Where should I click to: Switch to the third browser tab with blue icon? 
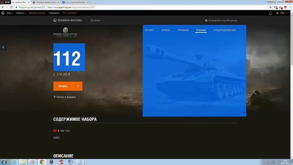75,2
